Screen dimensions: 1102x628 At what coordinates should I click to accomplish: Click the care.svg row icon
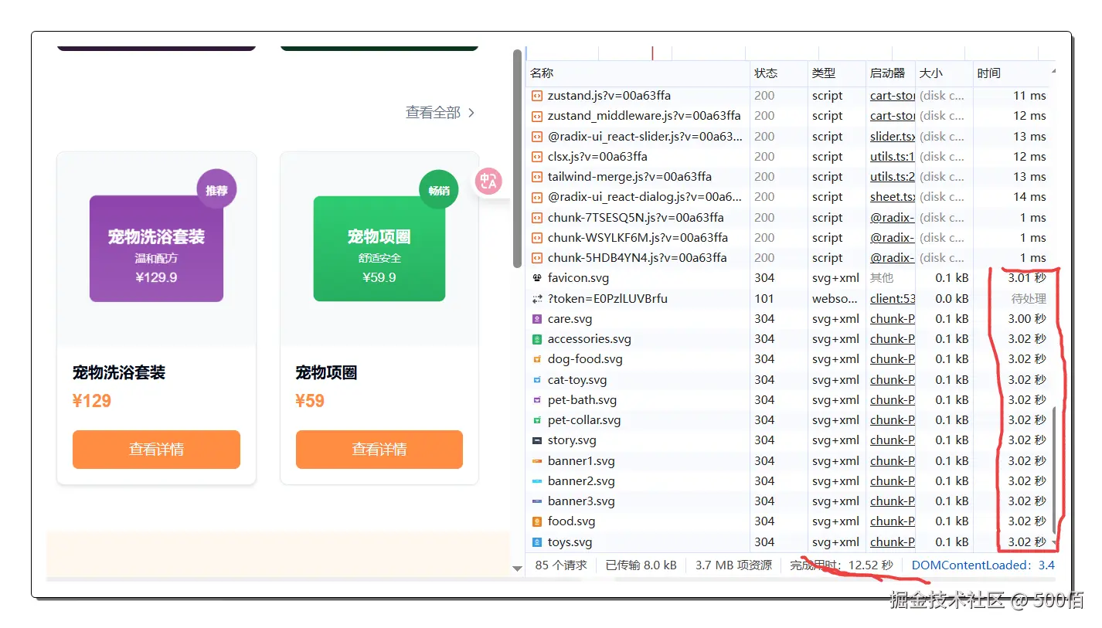537,319
